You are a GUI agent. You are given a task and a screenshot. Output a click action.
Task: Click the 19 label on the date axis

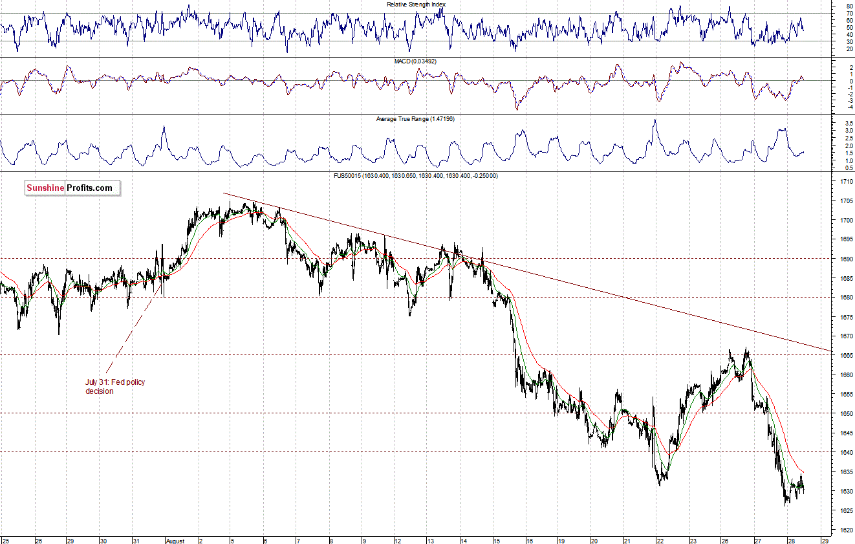point(561,540)
